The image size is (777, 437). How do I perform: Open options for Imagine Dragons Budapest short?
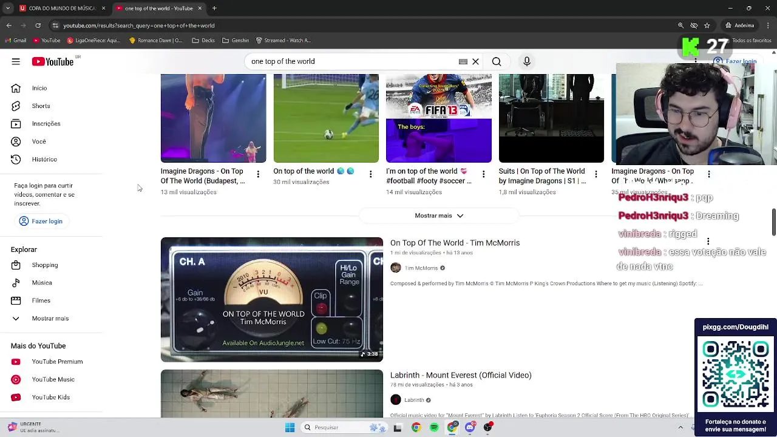pyautogui.click(x=258, y=174)
